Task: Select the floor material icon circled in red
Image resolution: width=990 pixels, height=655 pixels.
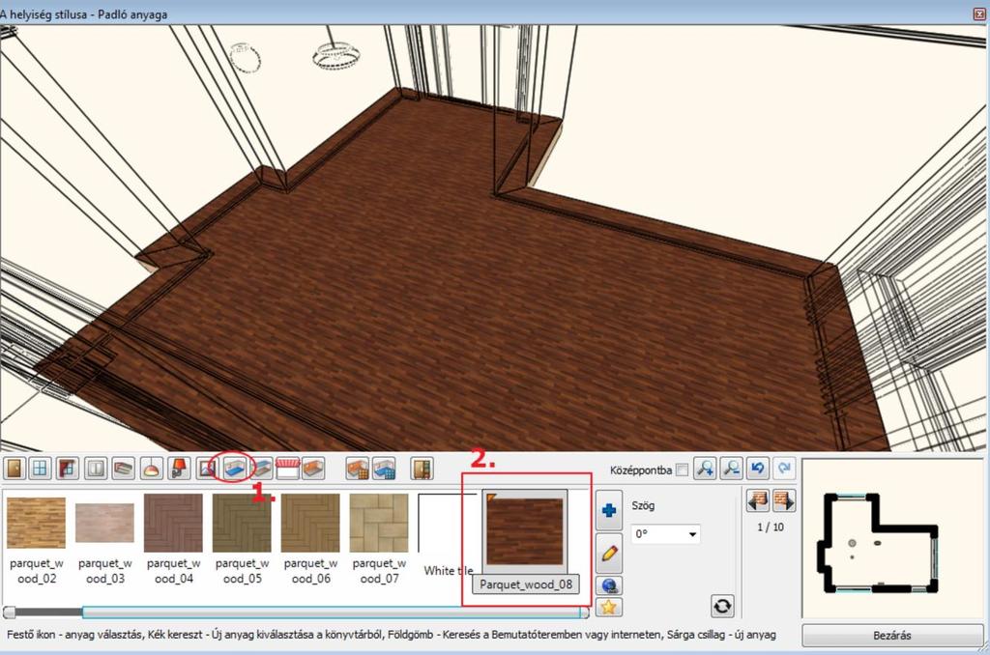Action: coord(234,469)
